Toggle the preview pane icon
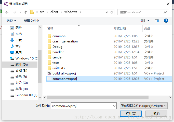Viewport: 174px width, 122px height. pos(157,21)
